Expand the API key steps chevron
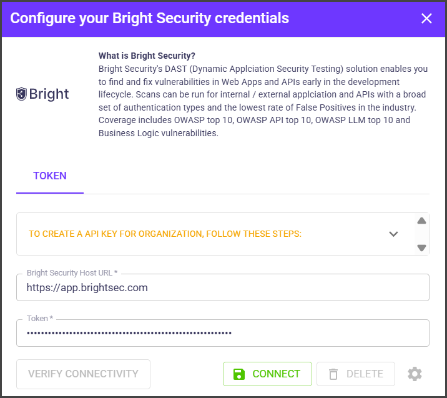Viewport: 447px width, 398px height. click(x=393, y=234)
